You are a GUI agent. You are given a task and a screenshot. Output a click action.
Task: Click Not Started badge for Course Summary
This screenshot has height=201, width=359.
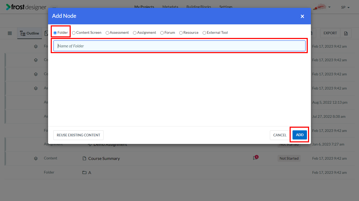pyautogui.click(x=289, y=158)
